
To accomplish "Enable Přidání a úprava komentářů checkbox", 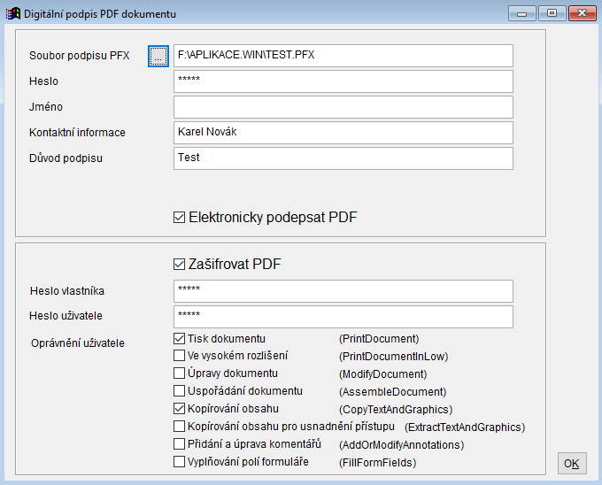I will [179, 444].
